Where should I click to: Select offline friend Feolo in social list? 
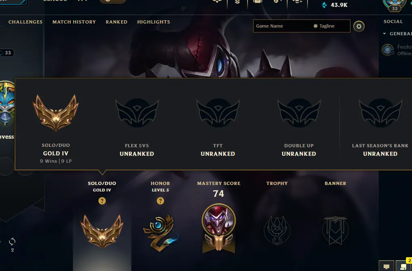[397, 50]
